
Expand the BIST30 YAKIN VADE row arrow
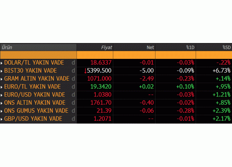(x=2, y=71)
